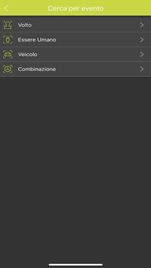Viewport: 151px width, 268px height.
Task: Tap the car icon beside Veicolo
Action: pyautogui.click(x=8, y=54)
